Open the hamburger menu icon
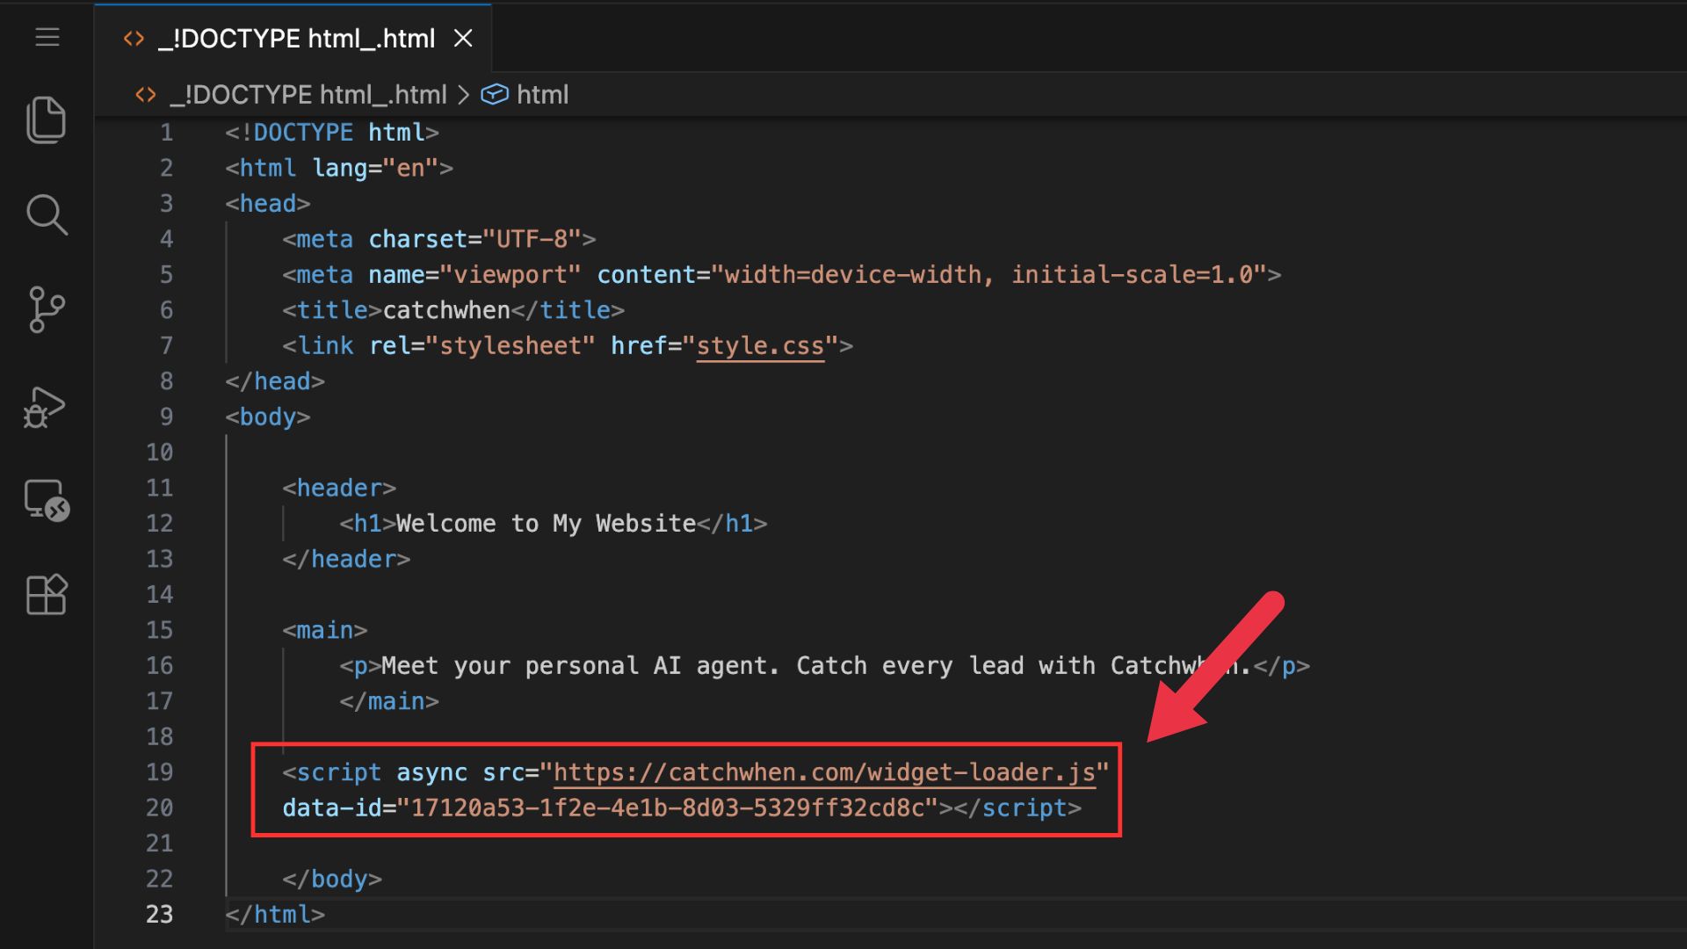Image resolution: width=1687 pixels, height=949 pixels. (x=47, y=37)
